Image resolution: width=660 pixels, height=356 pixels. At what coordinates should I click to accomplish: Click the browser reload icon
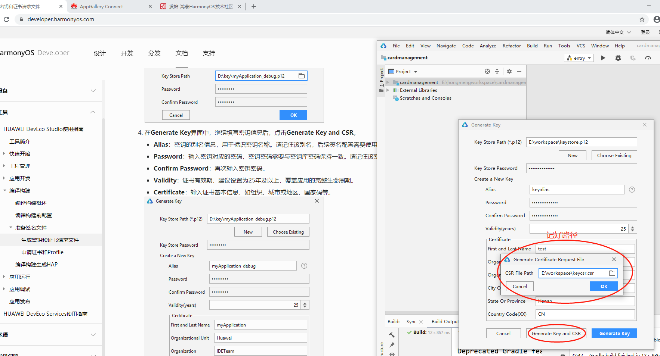point(6,19)
